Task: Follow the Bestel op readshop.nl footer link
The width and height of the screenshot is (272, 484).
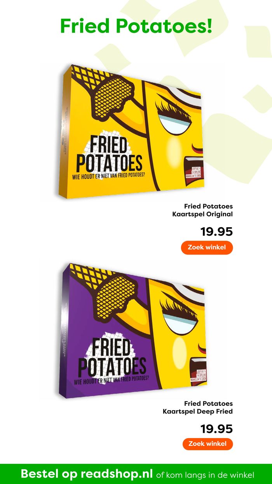Action: [87, 474]
